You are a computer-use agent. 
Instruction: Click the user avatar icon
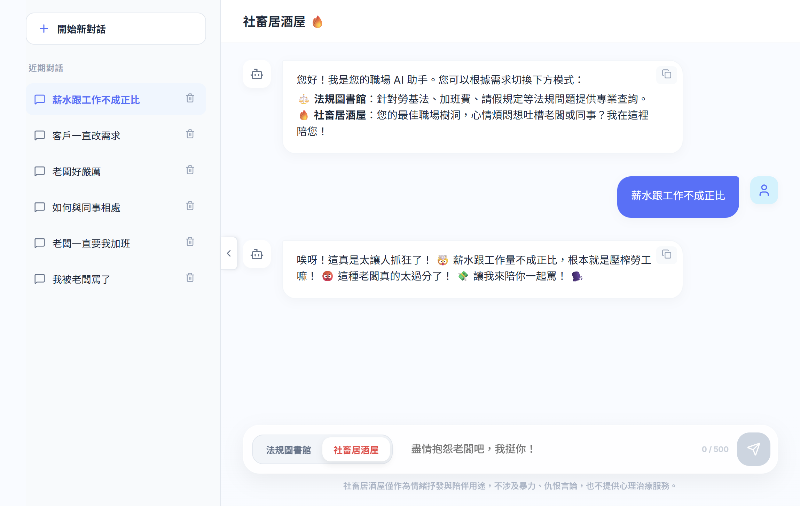[x=764, y=191]
